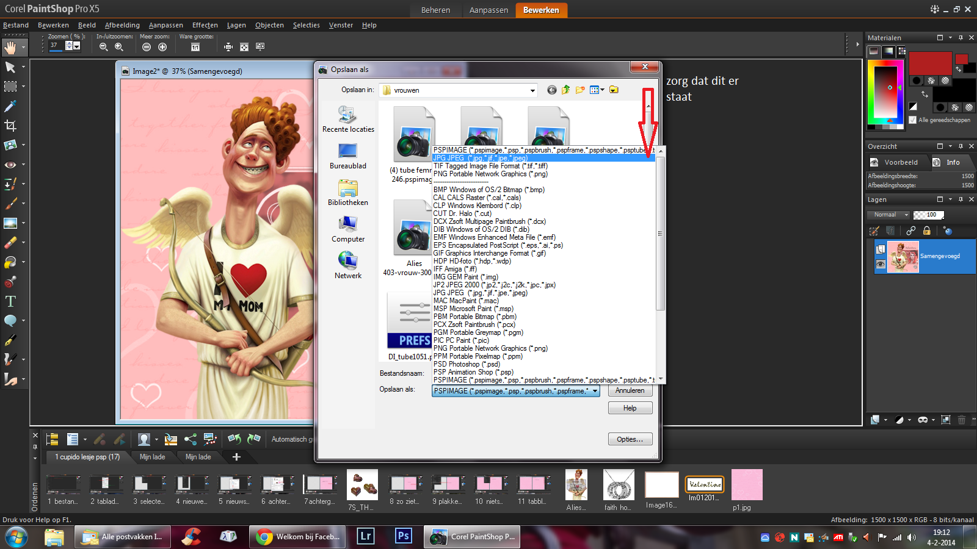The height and width of the screenshot is (549, 977).
Task: Open the Opslaan in folder dropdown
Action: [x=532, y=90]
